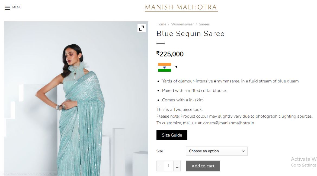Click the Size dropdown chevron arrow
Viewport: 317px width, 176px height.
[x=243, y=151]
